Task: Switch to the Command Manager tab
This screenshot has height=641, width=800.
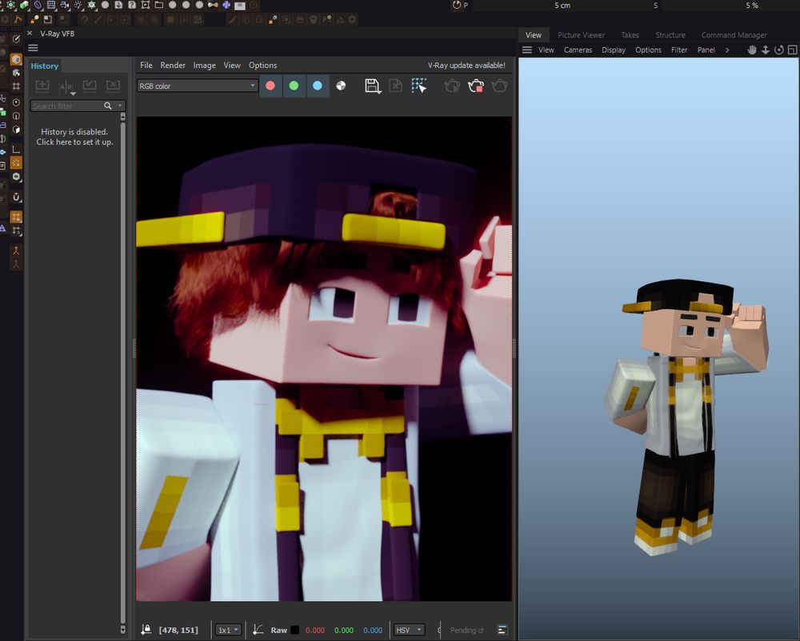Action: (x=734, y=35)
